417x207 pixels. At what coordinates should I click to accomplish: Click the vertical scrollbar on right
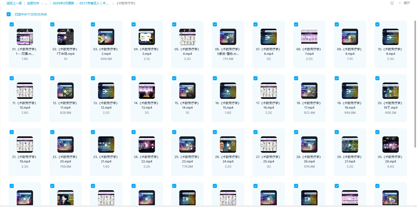(415, 84)
